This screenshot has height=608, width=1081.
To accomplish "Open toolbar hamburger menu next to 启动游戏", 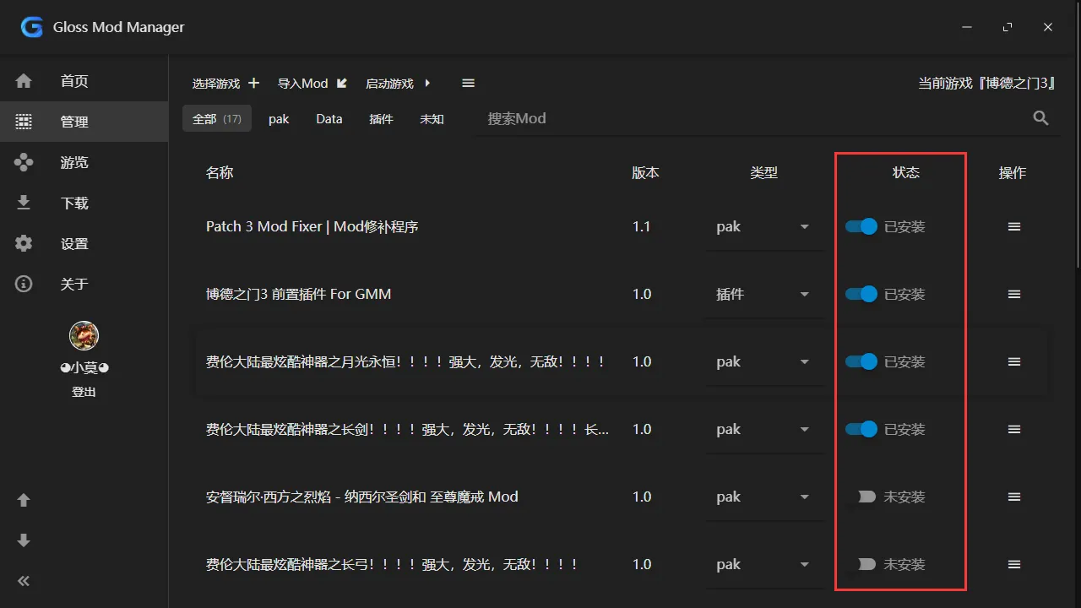I will (x=468, y=83).
